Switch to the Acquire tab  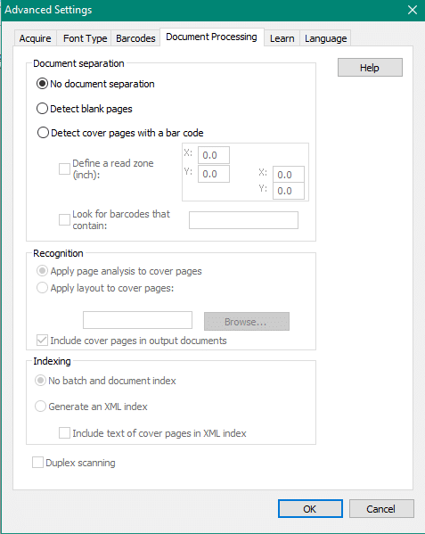coord(35,38)
